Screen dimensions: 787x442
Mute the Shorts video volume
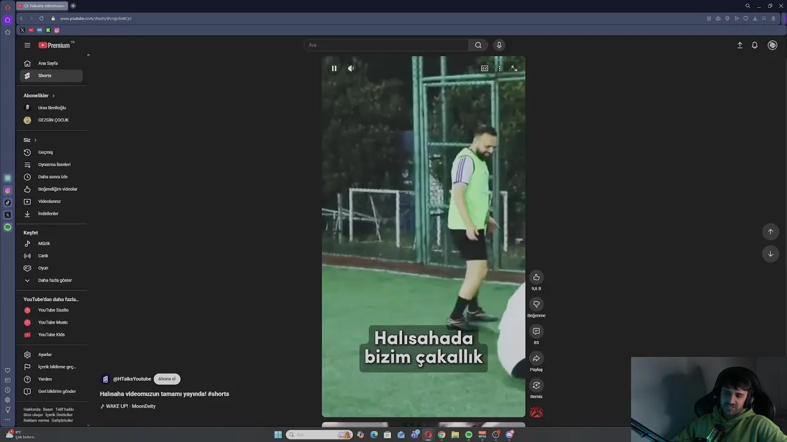pyautogui.click(x=350, y=68)
